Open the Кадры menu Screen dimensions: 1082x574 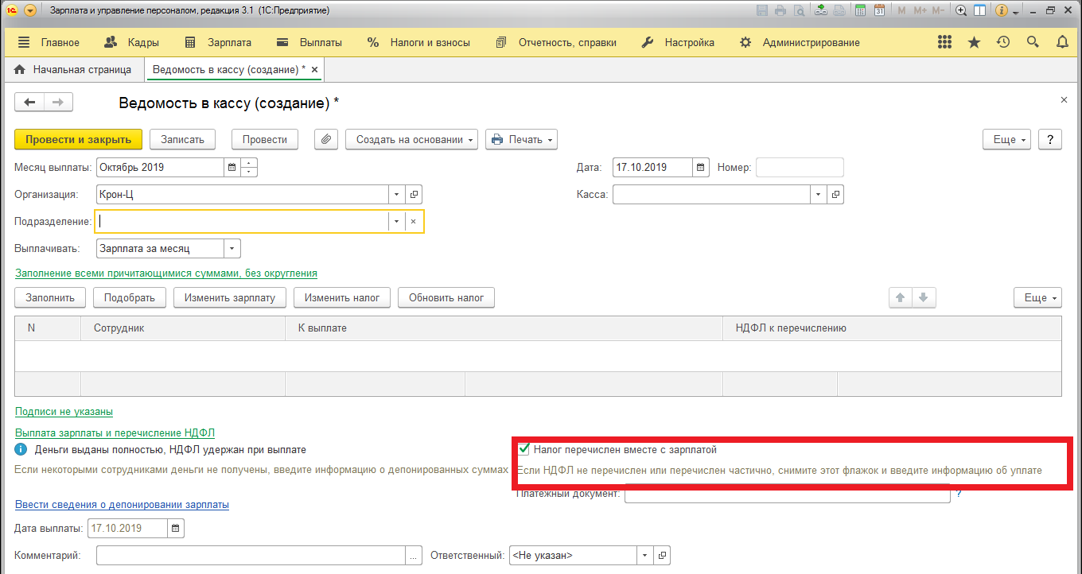(132, 42)
